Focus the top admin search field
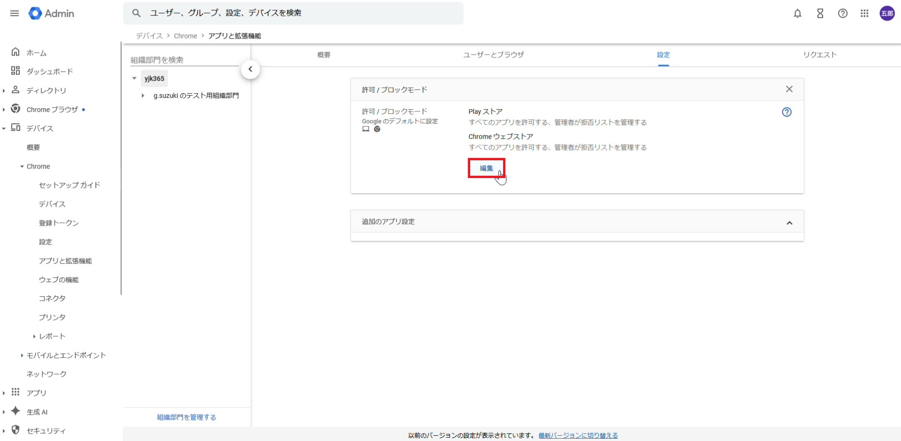Screen dimensions: 901x441 [300, 13]
